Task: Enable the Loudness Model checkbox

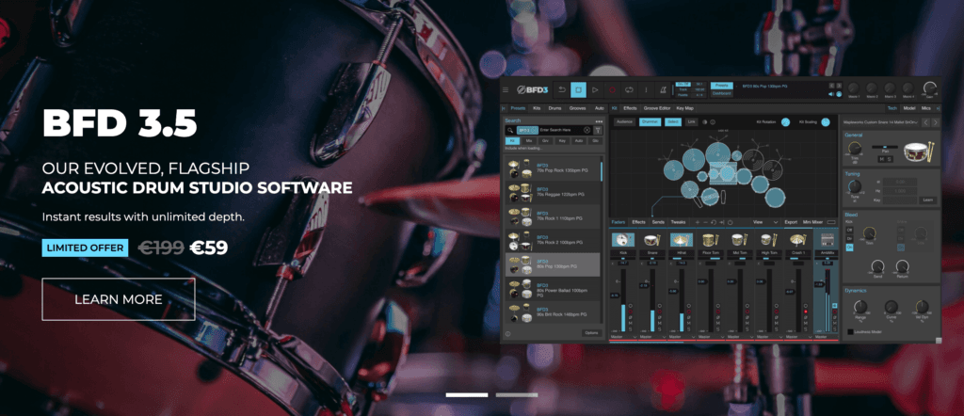Action: pyautogui.click(x=850, y=332)
